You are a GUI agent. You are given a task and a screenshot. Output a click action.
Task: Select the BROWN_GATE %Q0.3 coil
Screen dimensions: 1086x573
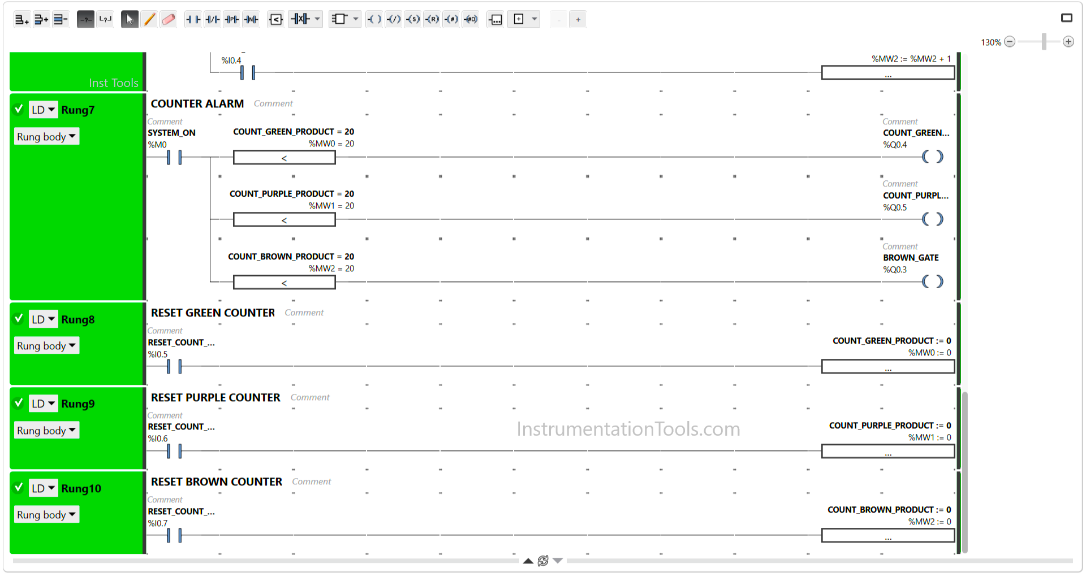933,281
